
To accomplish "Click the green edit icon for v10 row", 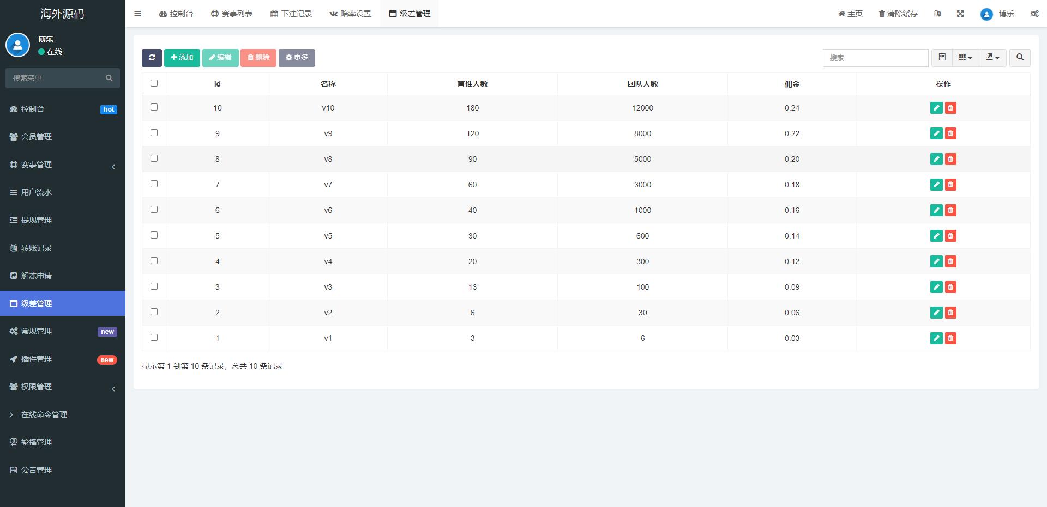I will tap(936, 108).
